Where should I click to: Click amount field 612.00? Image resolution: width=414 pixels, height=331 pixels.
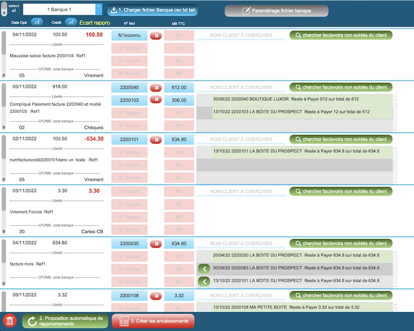point(179,87)
